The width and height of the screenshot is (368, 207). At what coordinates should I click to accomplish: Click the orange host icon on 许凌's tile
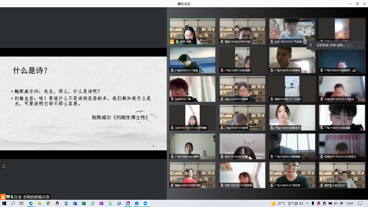point(172,42)
